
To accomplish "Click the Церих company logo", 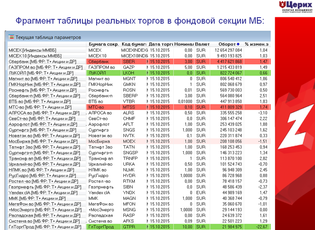I will 296,7.
